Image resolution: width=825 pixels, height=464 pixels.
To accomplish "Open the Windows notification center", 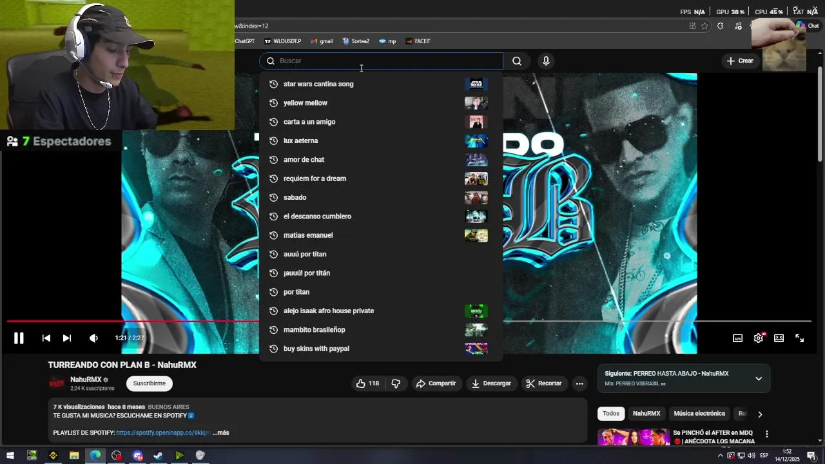I will coord(811,456).
